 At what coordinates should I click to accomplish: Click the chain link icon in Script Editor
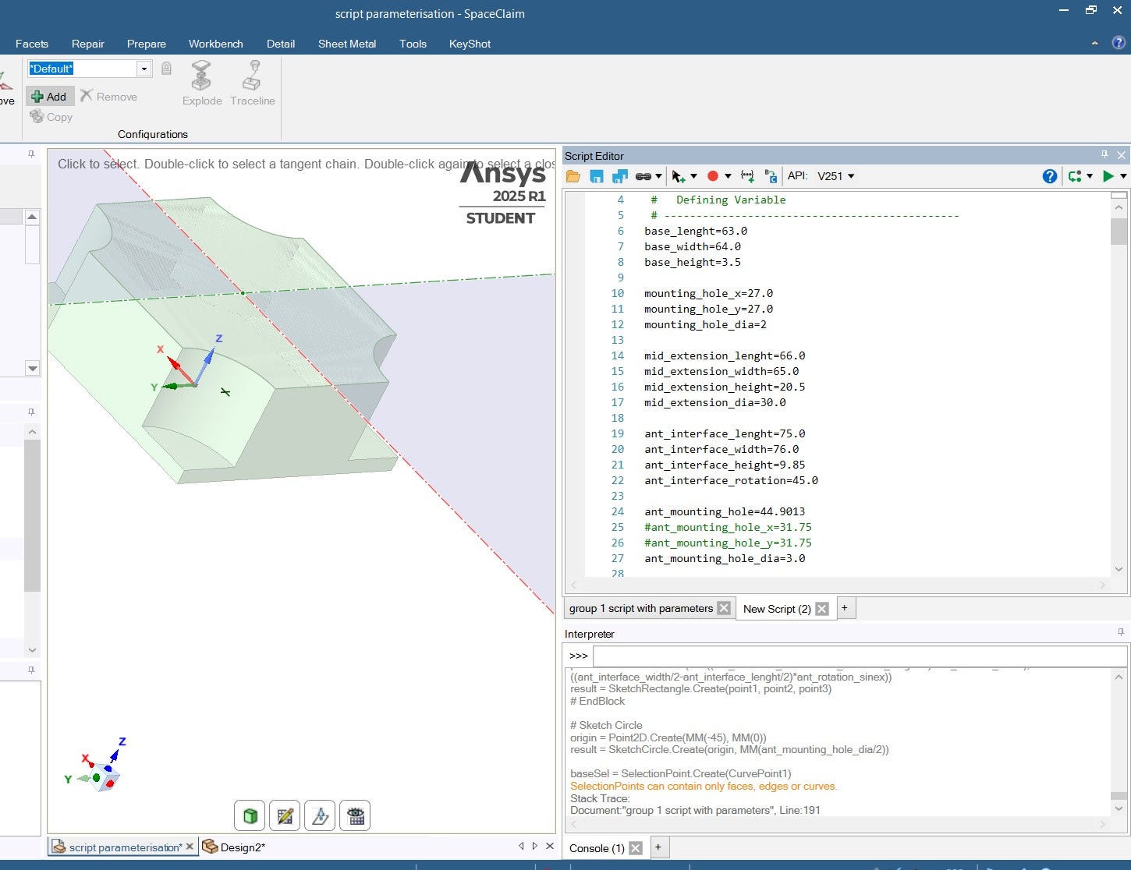643,176
